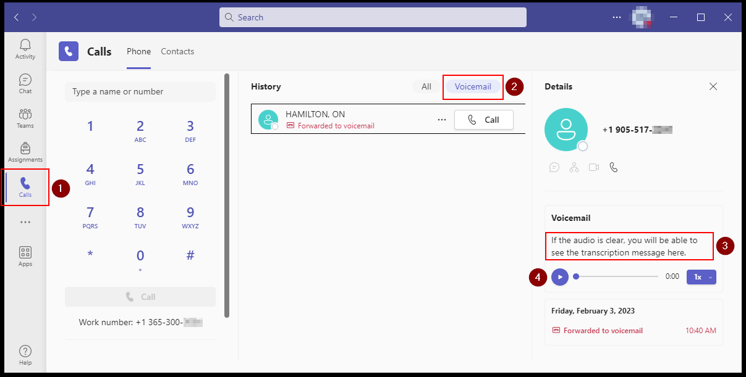The height and width of the screenshot is (377, 746).
Task: Start a video call from the Details panel
Action: pos(594,167)
